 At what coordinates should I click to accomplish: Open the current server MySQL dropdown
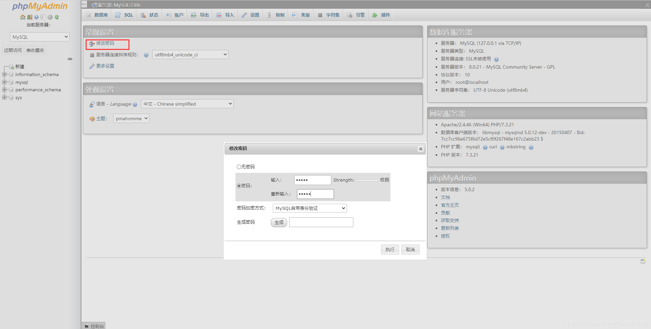click(40, 37)
